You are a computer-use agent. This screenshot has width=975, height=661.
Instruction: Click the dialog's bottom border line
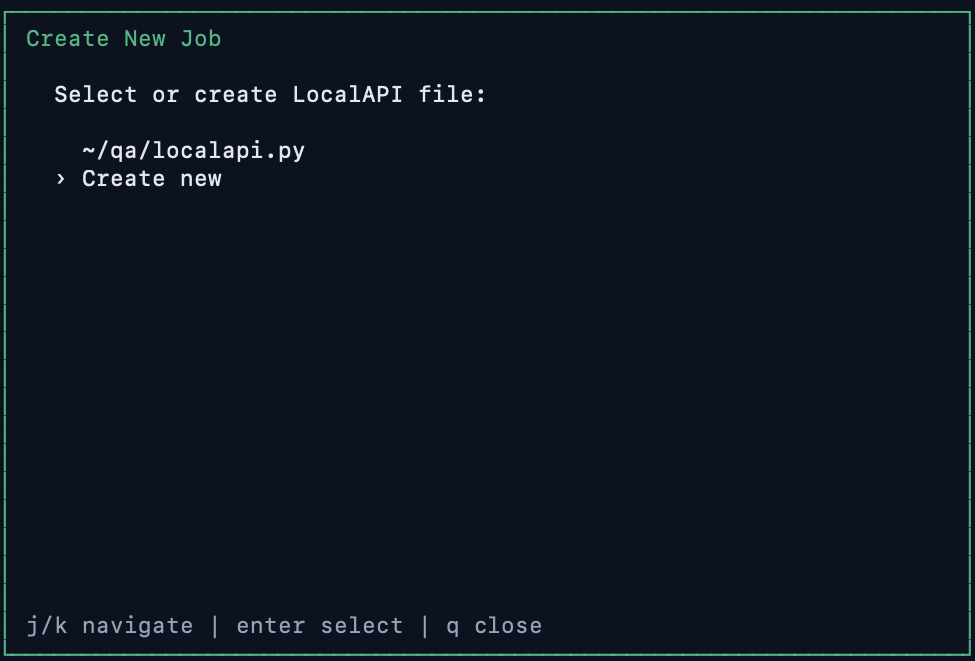[x=487, y=654]
